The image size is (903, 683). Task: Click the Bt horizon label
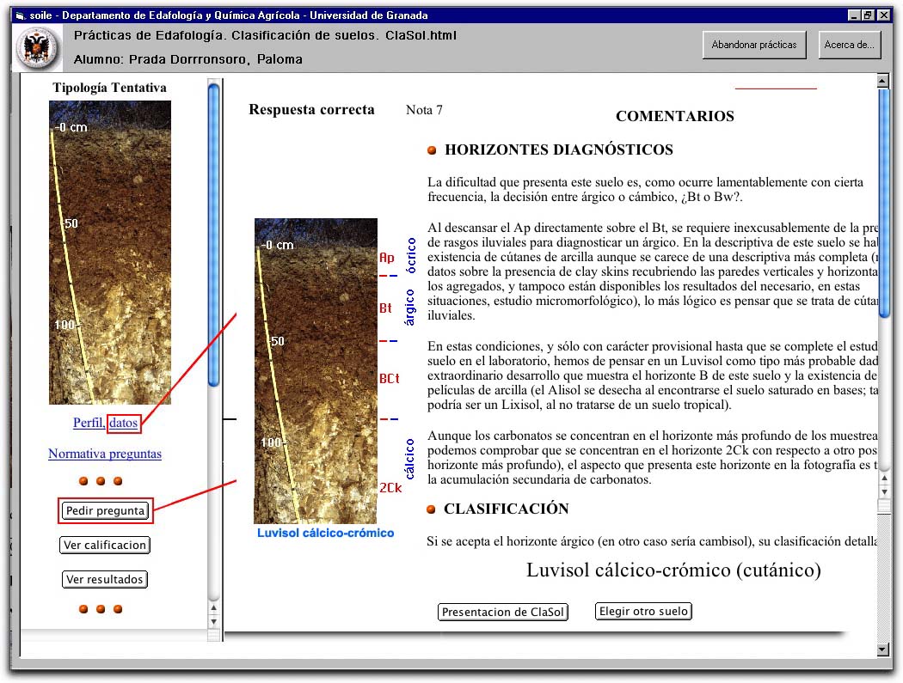(x=386, y=308)
